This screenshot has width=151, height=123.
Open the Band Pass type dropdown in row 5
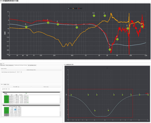click(x=11, y=103)
